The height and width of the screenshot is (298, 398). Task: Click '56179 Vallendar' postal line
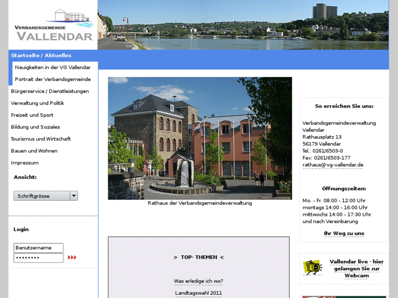(321, 144)
